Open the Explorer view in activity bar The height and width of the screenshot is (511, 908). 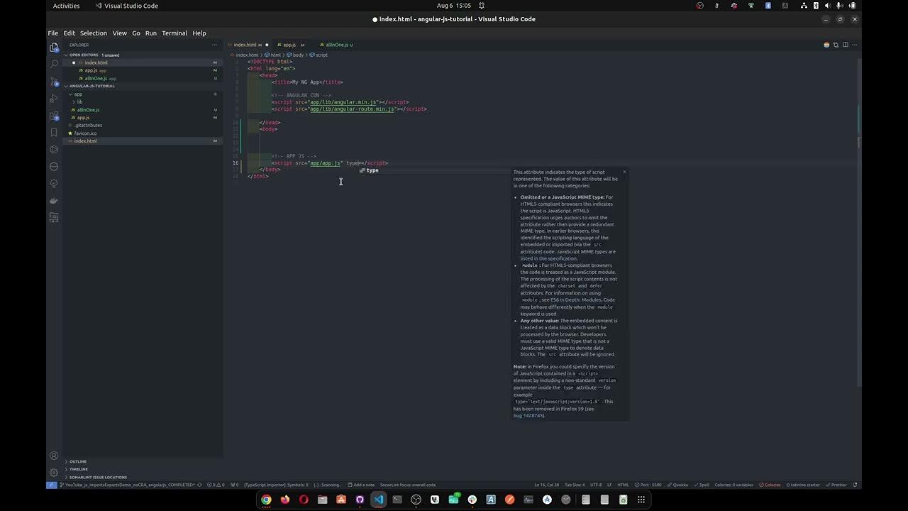click(x=53, y=47)
